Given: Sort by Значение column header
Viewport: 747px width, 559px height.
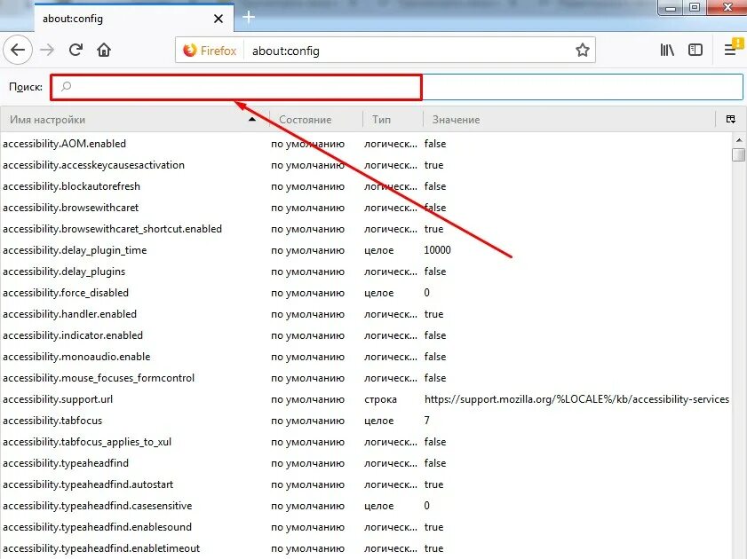Looking at the screenshot, I should [x=569, y=120].
